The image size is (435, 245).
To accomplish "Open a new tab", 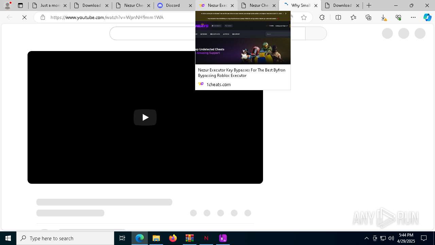I will [369, 5].
